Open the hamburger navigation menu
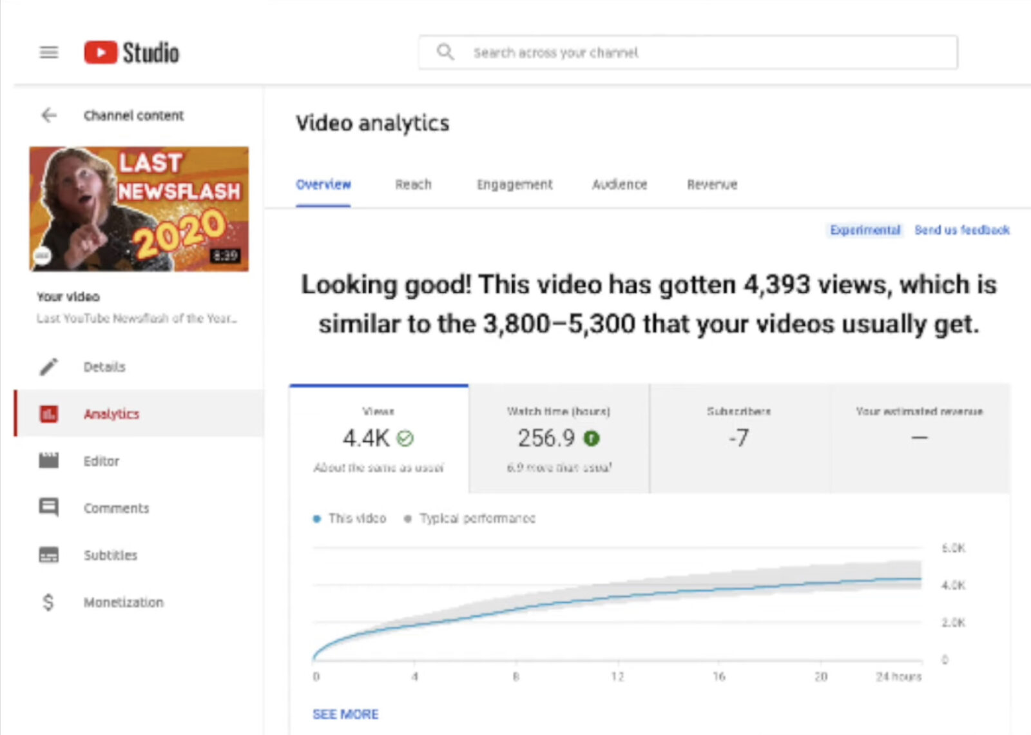The image size is (1031, 735). [x=48, y=52]
